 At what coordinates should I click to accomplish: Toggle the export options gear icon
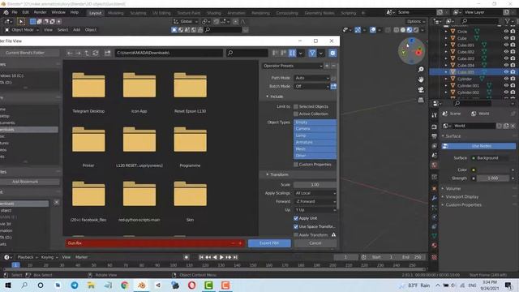pyautogui.click(x=332, y=53)
